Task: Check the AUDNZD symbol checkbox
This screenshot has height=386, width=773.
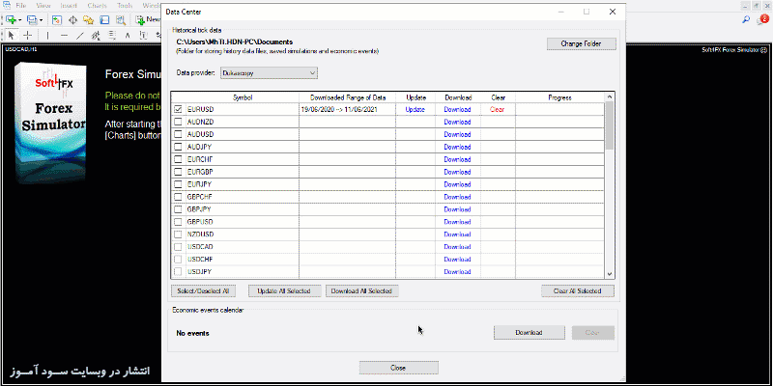Action: [178, 122]
